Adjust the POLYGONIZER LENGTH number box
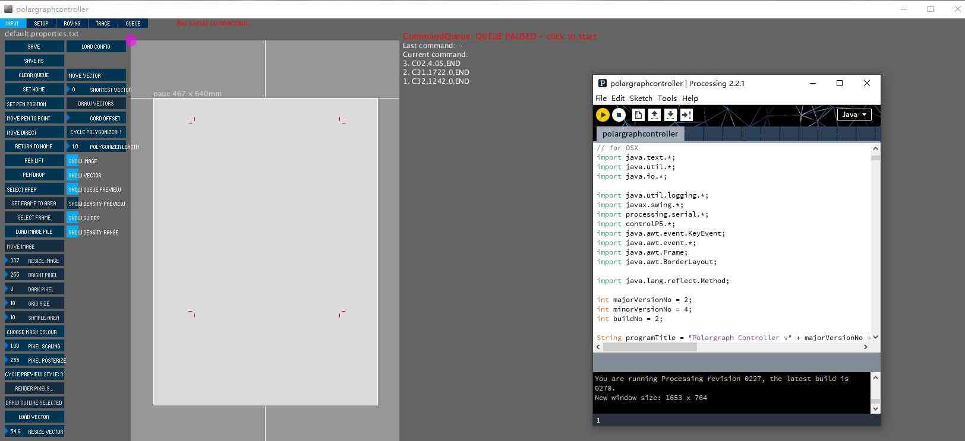Screen dimensions: 965x441 [96, 147]
